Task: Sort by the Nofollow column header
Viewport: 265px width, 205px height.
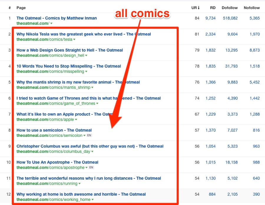Action: click(252, 8)
